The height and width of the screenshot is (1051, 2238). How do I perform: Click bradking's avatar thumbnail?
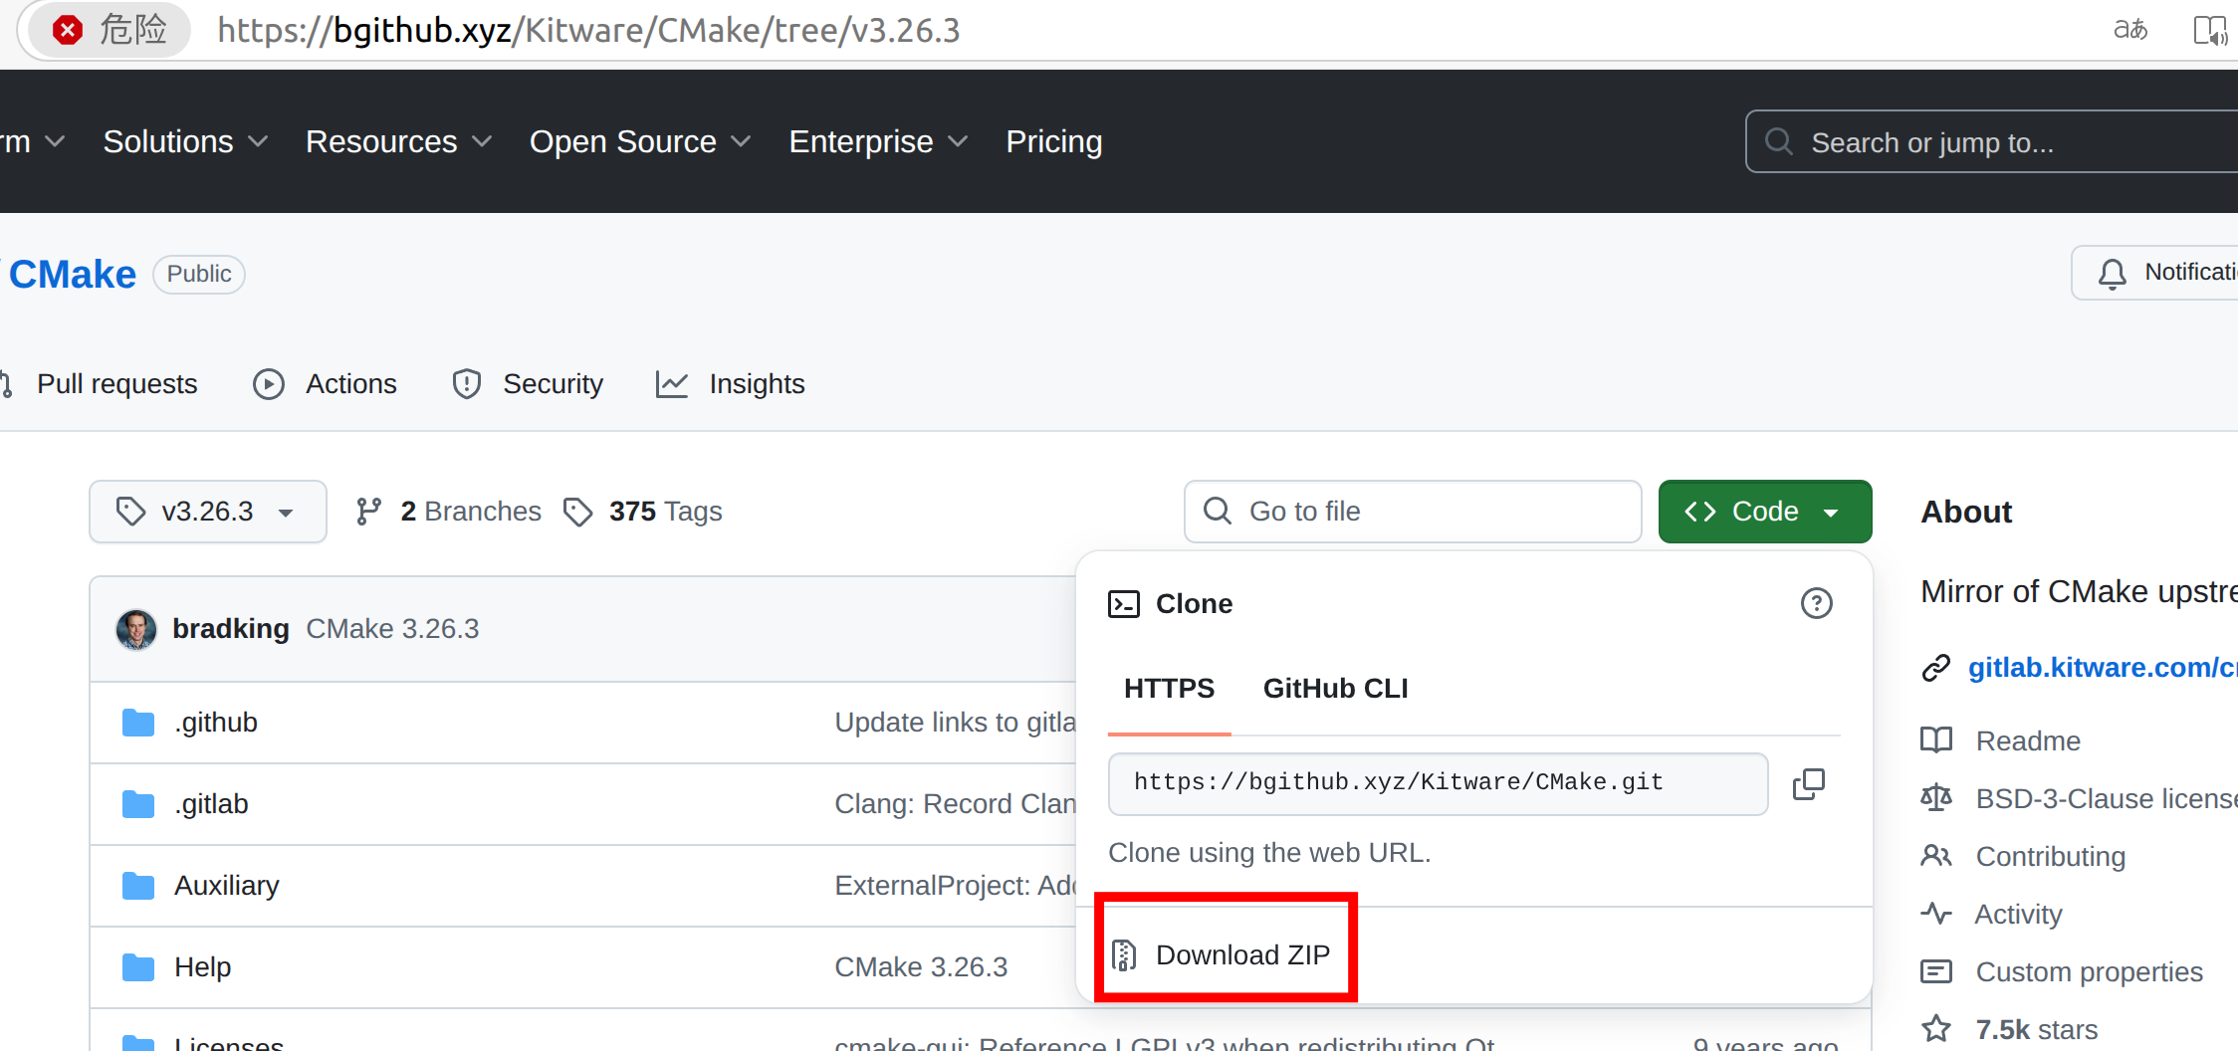coord(136,629)
